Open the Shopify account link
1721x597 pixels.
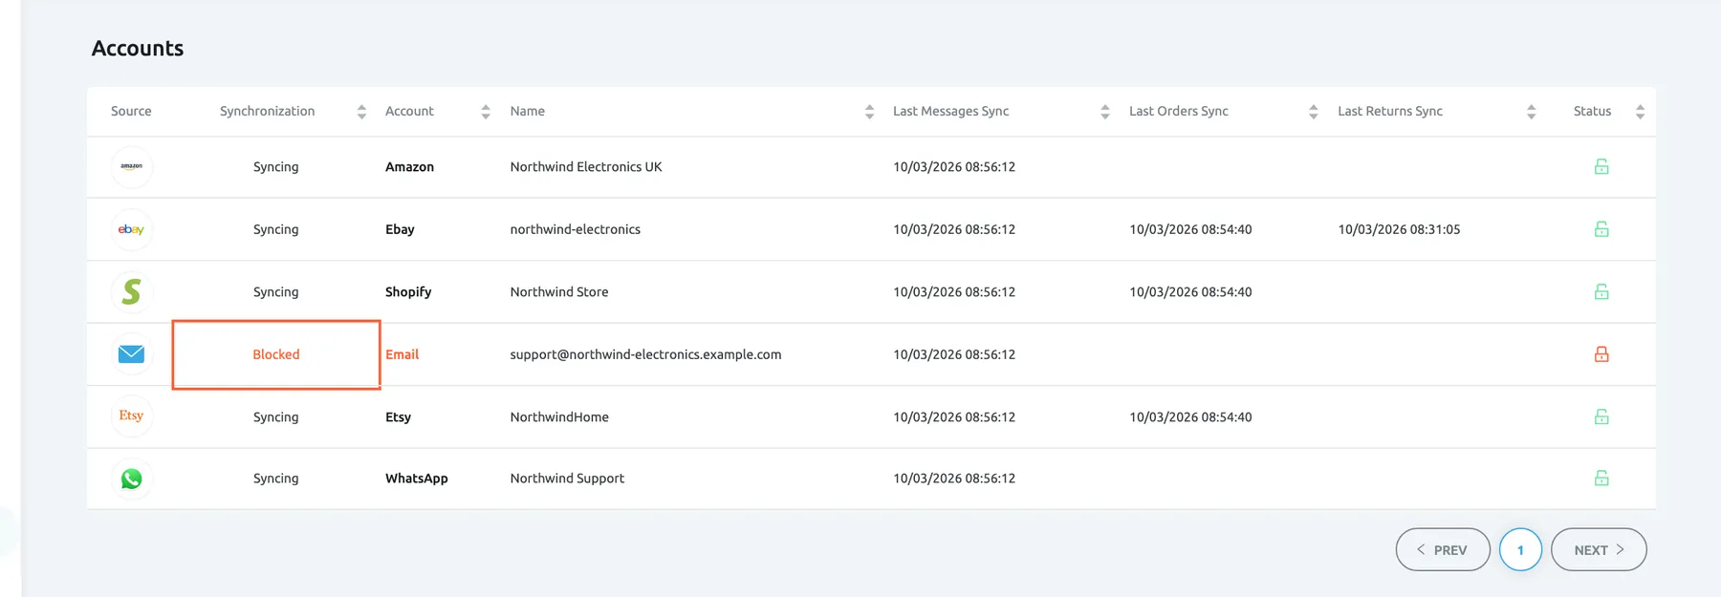[x=408, y=291]
